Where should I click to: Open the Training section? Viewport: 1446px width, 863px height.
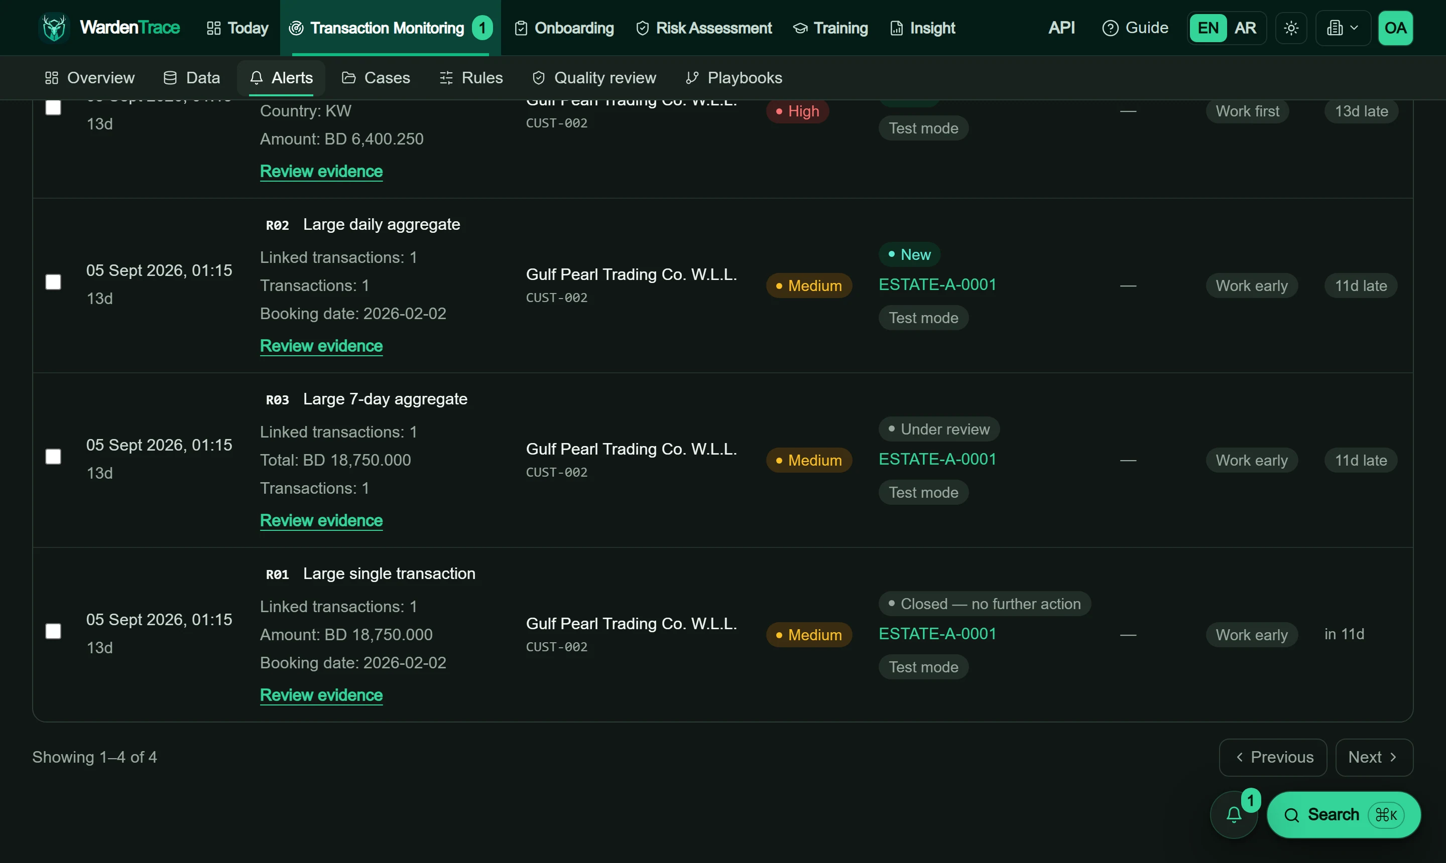pos(830,28)
